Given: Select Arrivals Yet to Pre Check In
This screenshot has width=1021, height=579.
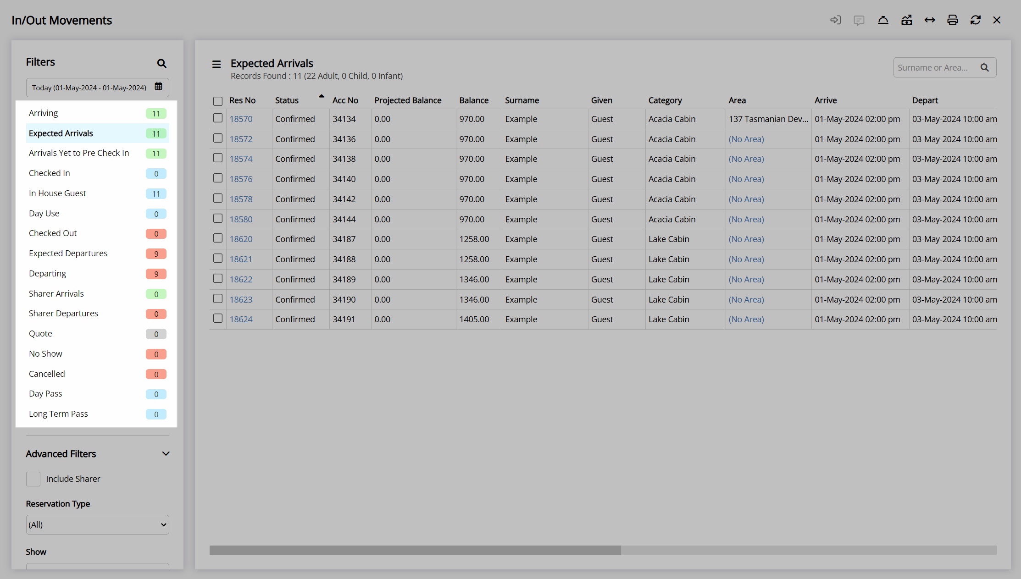Looking at the screenshot, I should 98,153.
